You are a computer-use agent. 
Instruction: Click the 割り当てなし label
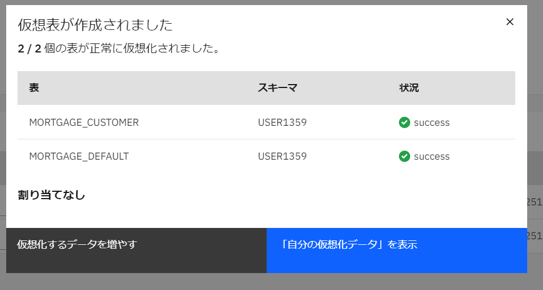point(51,195)
